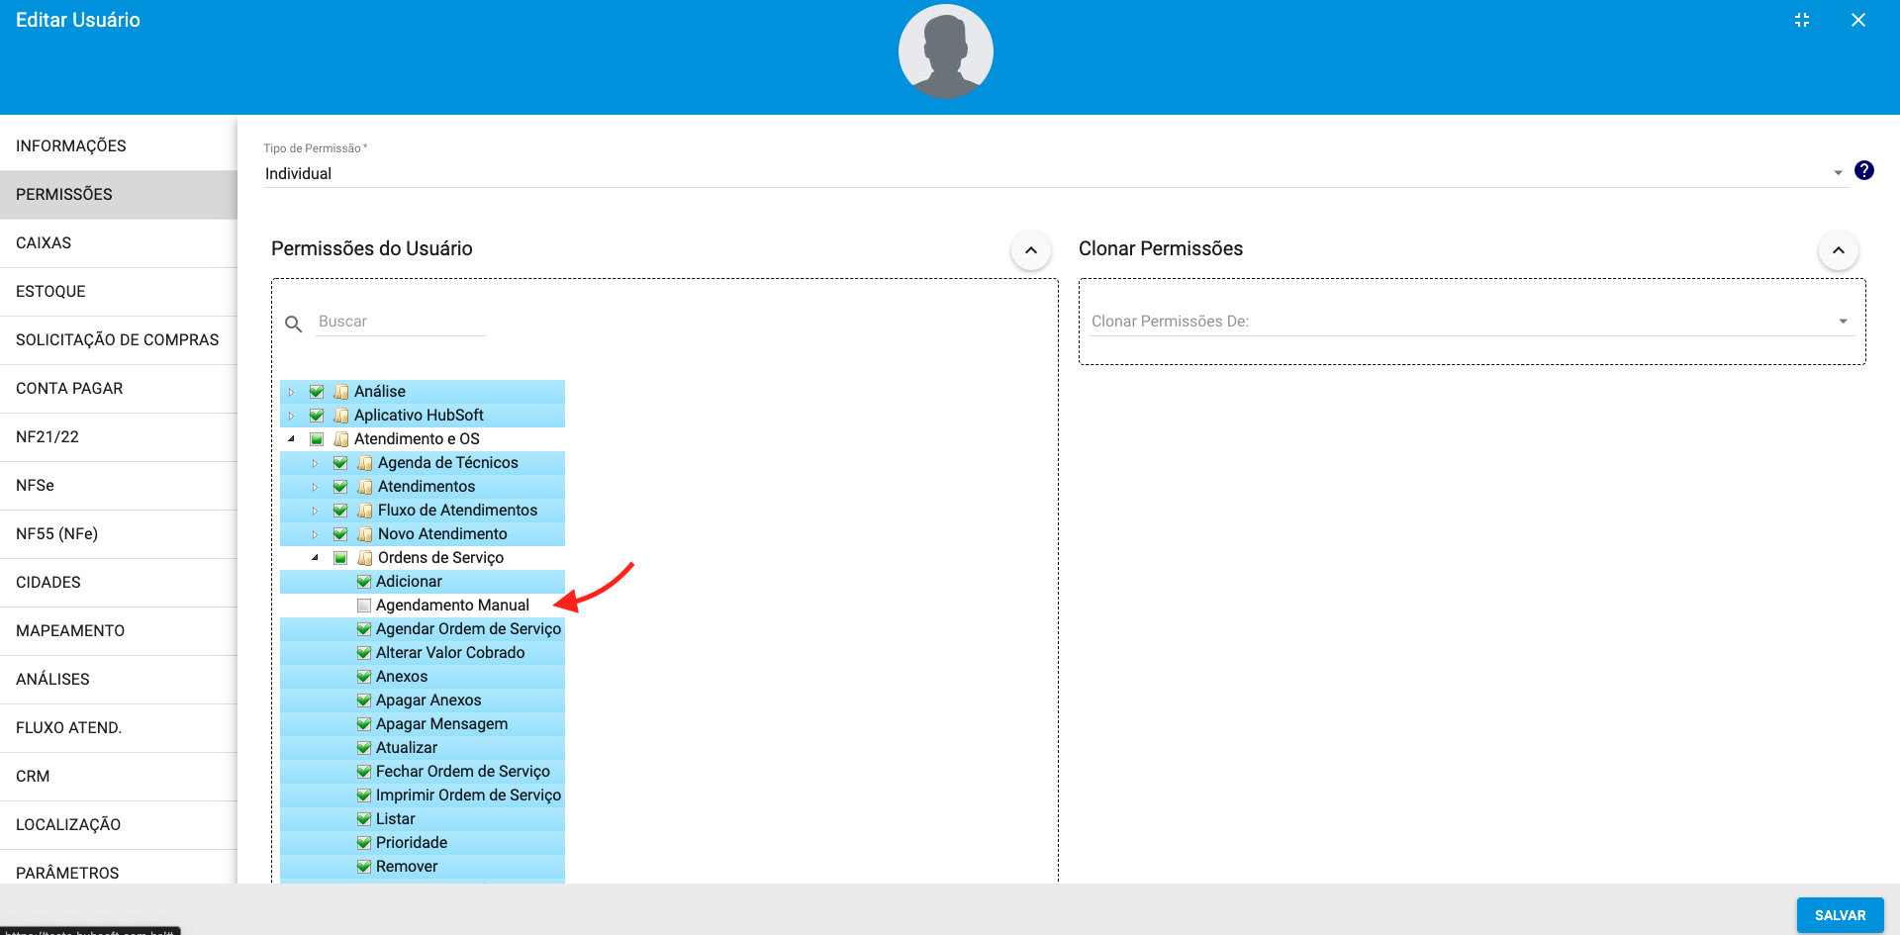
Task: Expand the Atendimentos tree node
Action: point(315,487)
